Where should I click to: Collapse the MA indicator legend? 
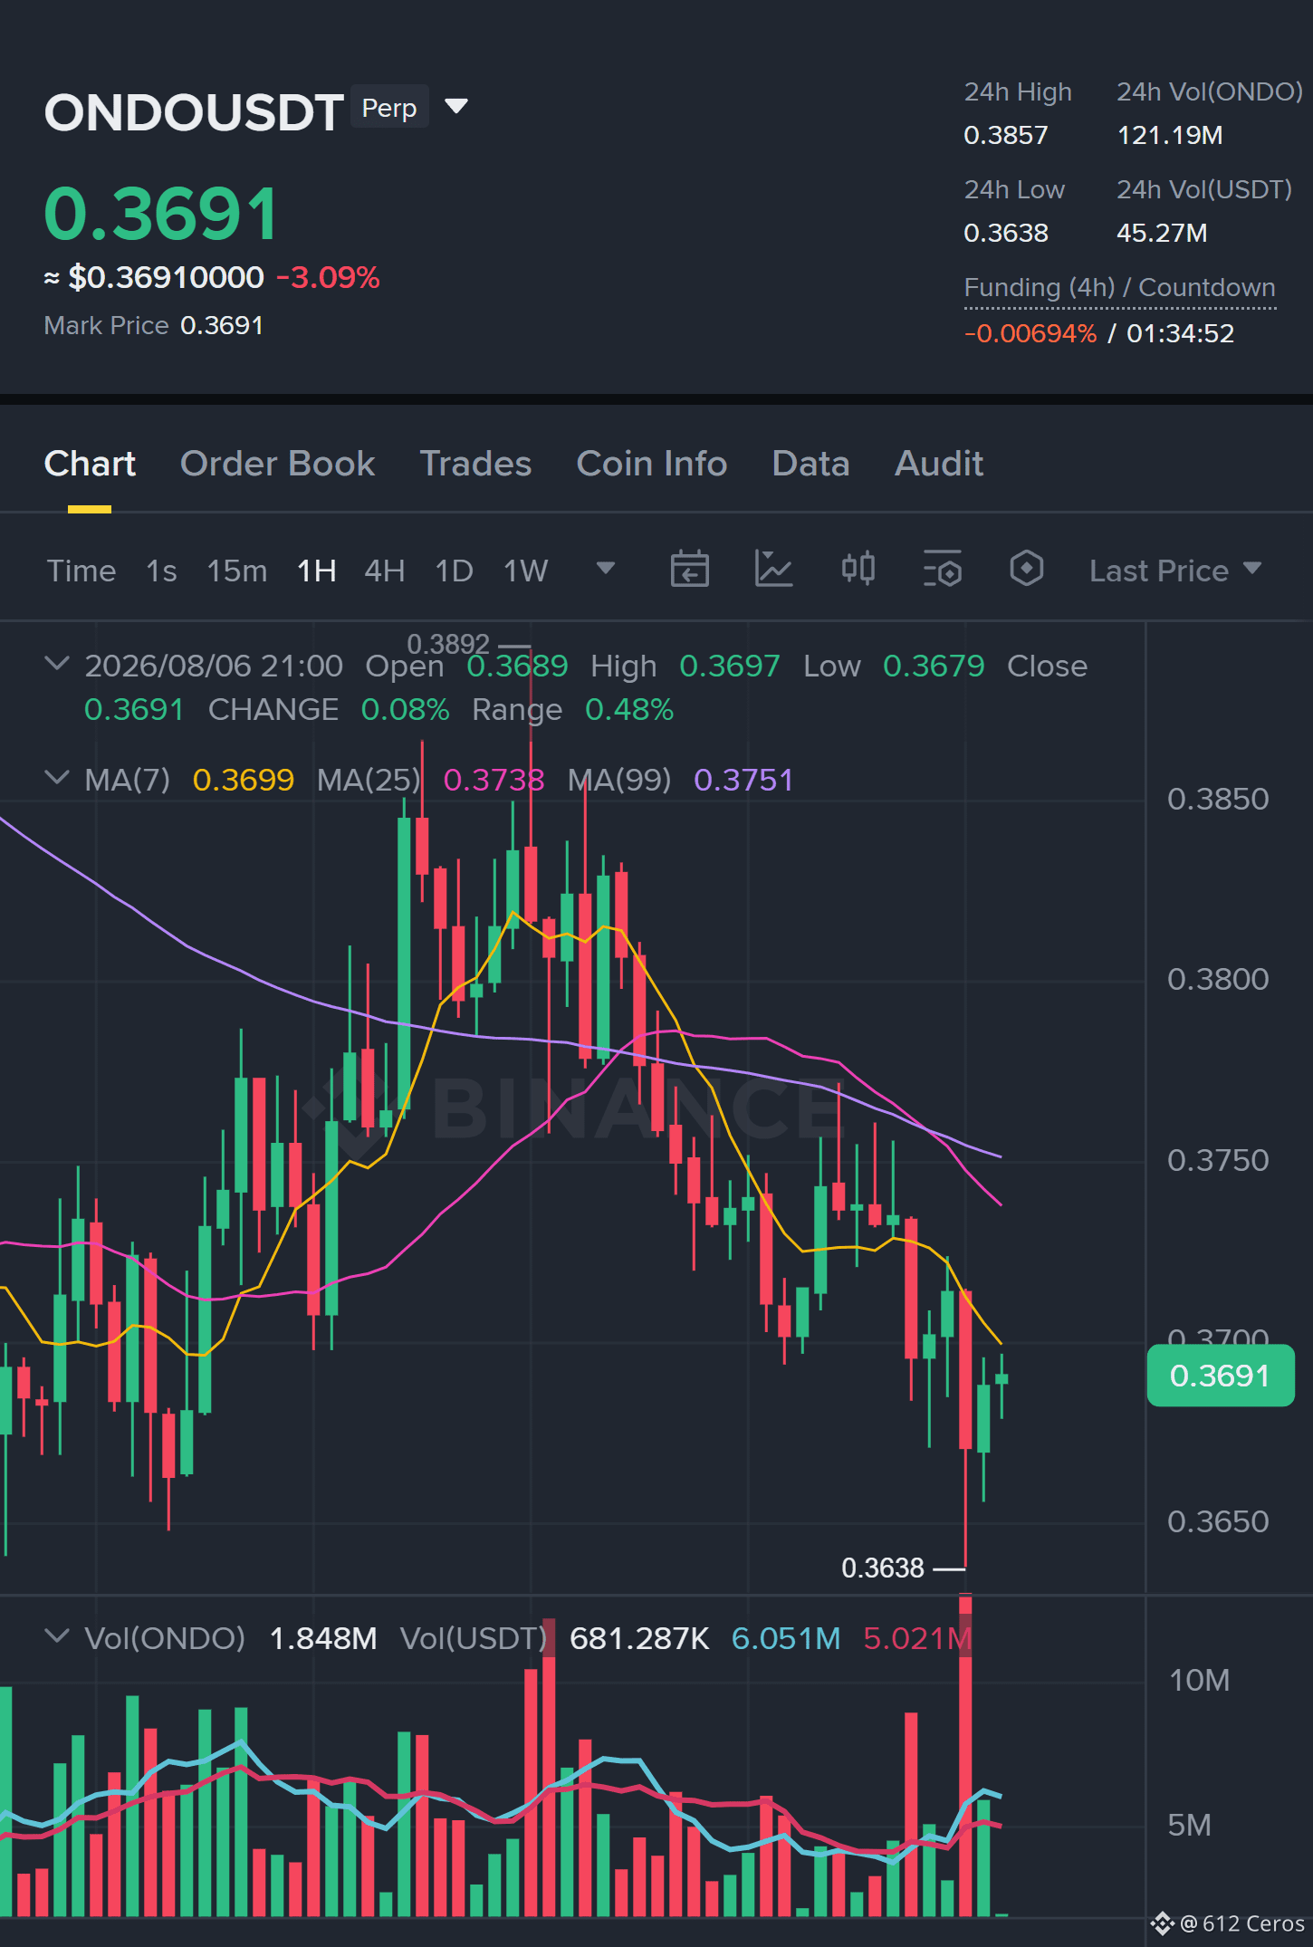pyautogui.click(x=56, y=778)
